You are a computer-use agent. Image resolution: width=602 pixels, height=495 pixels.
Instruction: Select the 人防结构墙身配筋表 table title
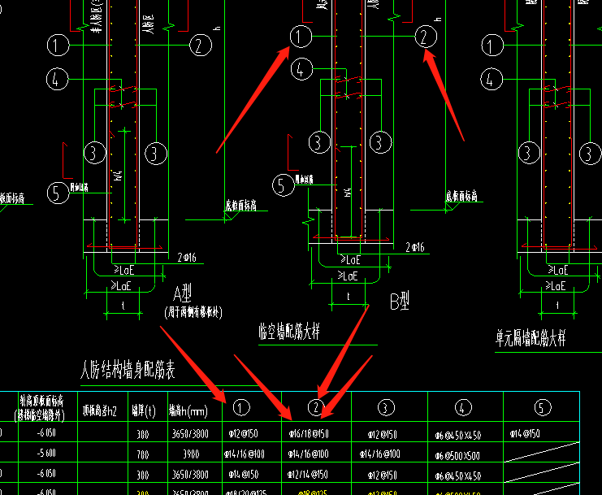click(x=128, y=370)
